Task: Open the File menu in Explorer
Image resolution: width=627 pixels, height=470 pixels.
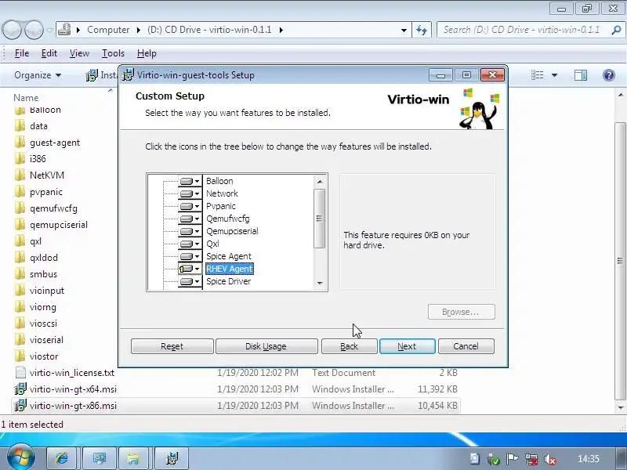Action: [x=22, y=53]
